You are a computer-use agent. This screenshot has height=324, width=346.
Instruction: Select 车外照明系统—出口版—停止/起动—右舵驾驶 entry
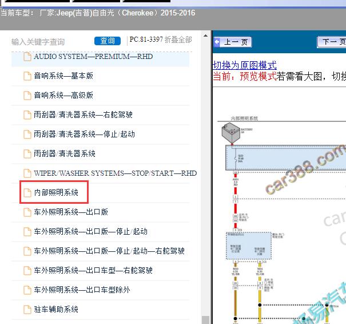point(109,251)
